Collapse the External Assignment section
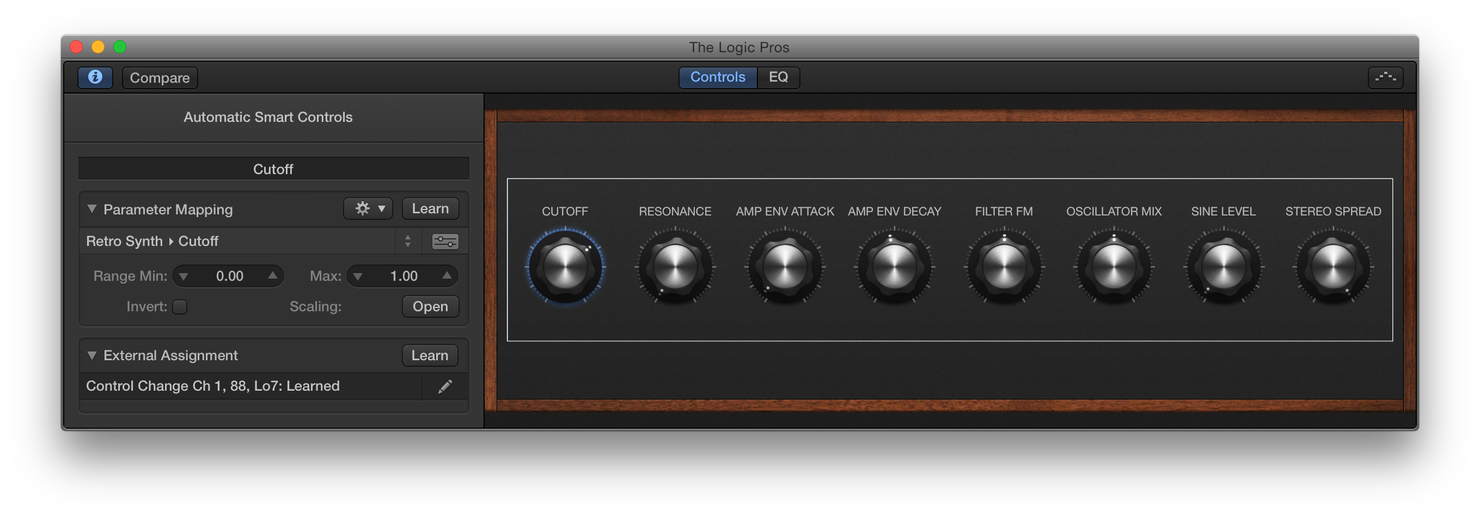1480x518 pixels. (92, 355)
